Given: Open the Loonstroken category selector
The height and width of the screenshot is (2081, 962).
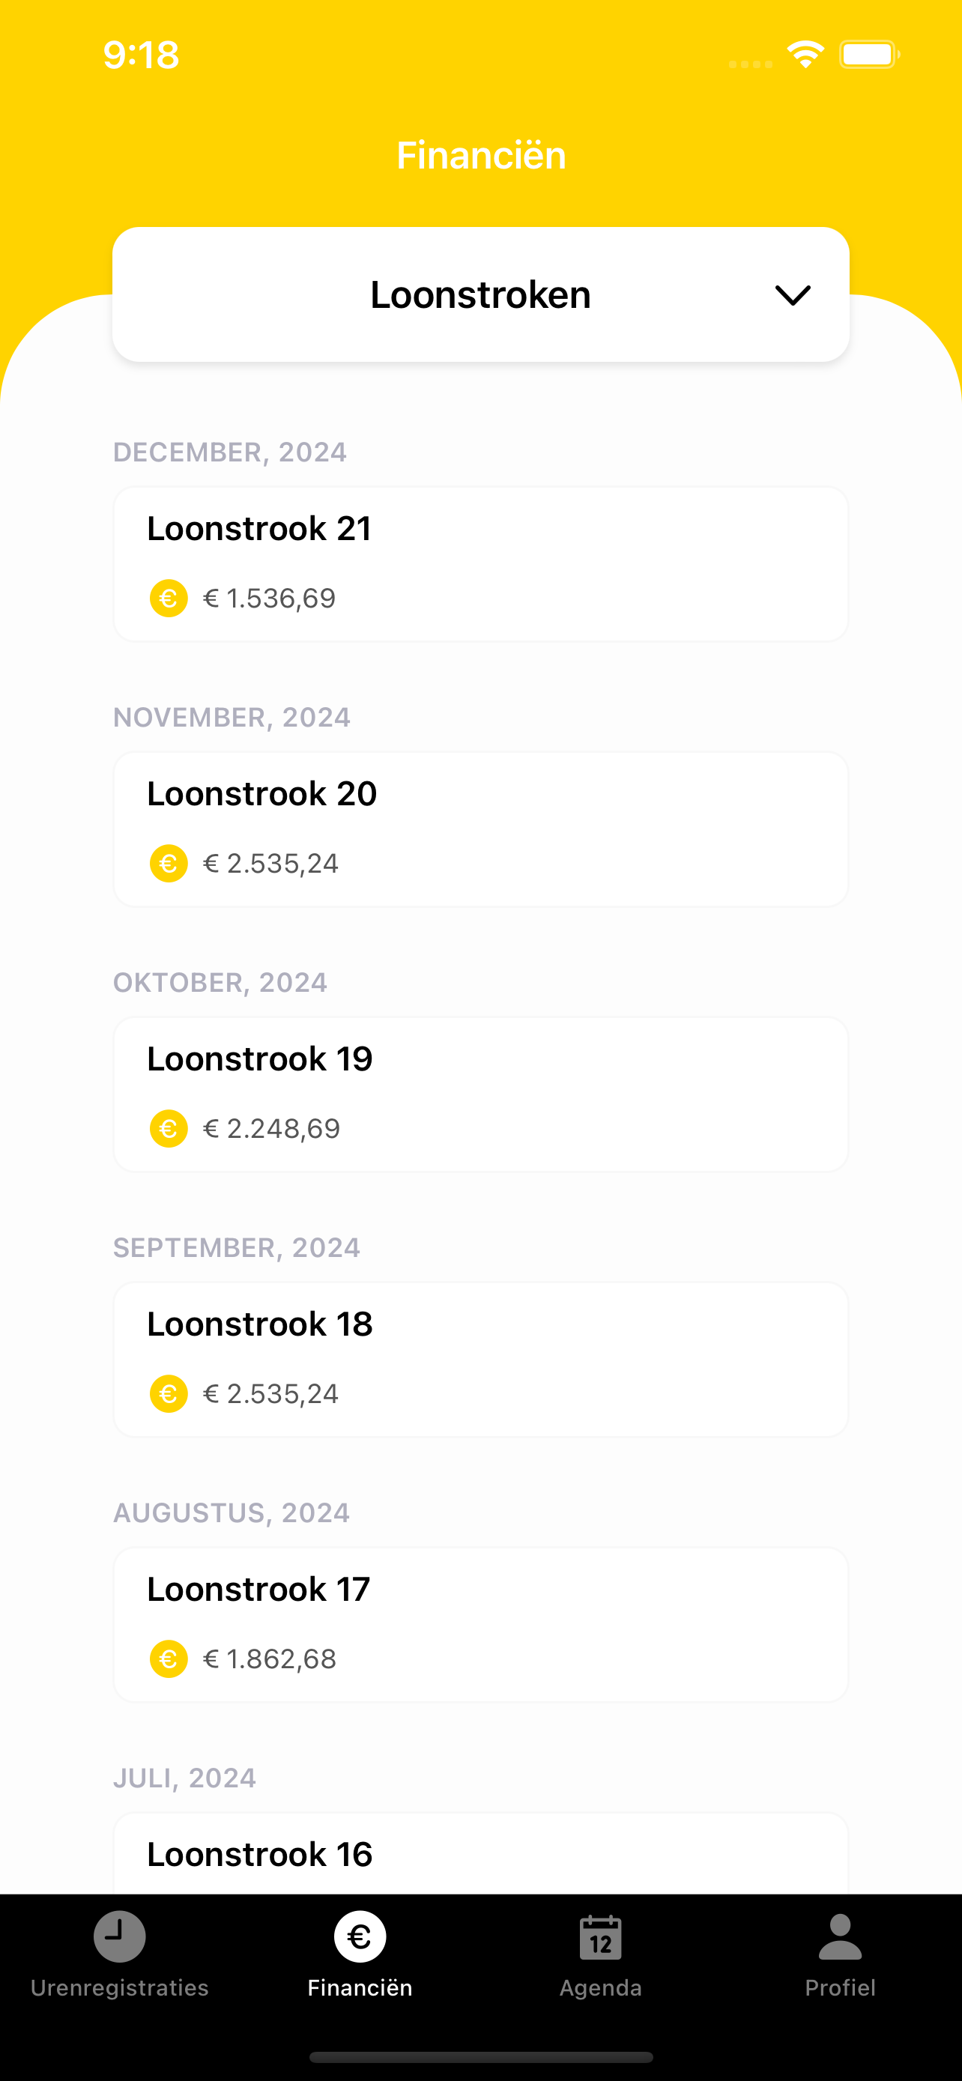Looking at the screenshot, I should 480,294.
